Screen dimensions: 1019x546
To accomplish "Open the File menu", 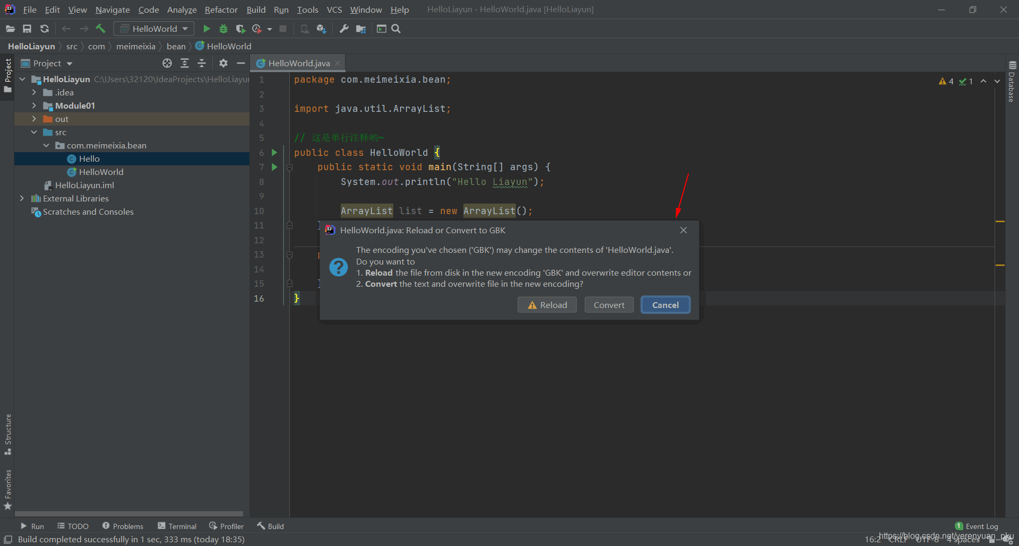I will [30, 10].
